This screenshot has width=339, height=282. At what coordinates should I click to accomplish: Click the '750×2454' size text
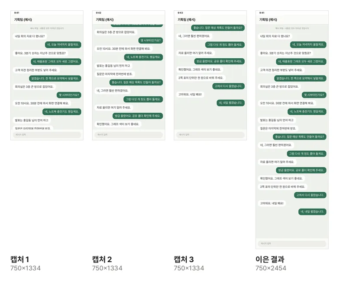[271, 268]
